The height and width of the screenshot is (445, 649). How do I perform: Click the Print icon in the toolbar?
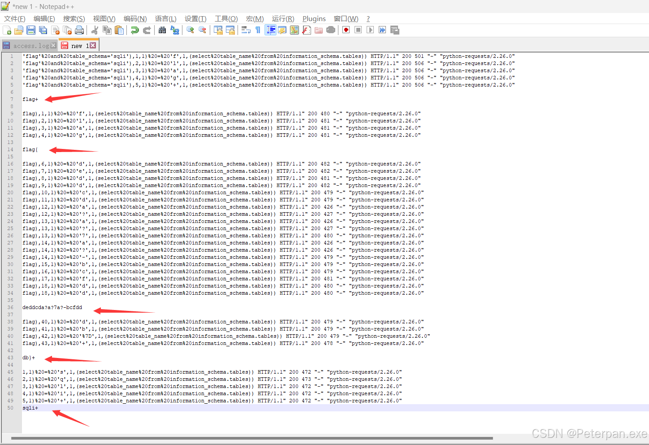coord(80,30)
